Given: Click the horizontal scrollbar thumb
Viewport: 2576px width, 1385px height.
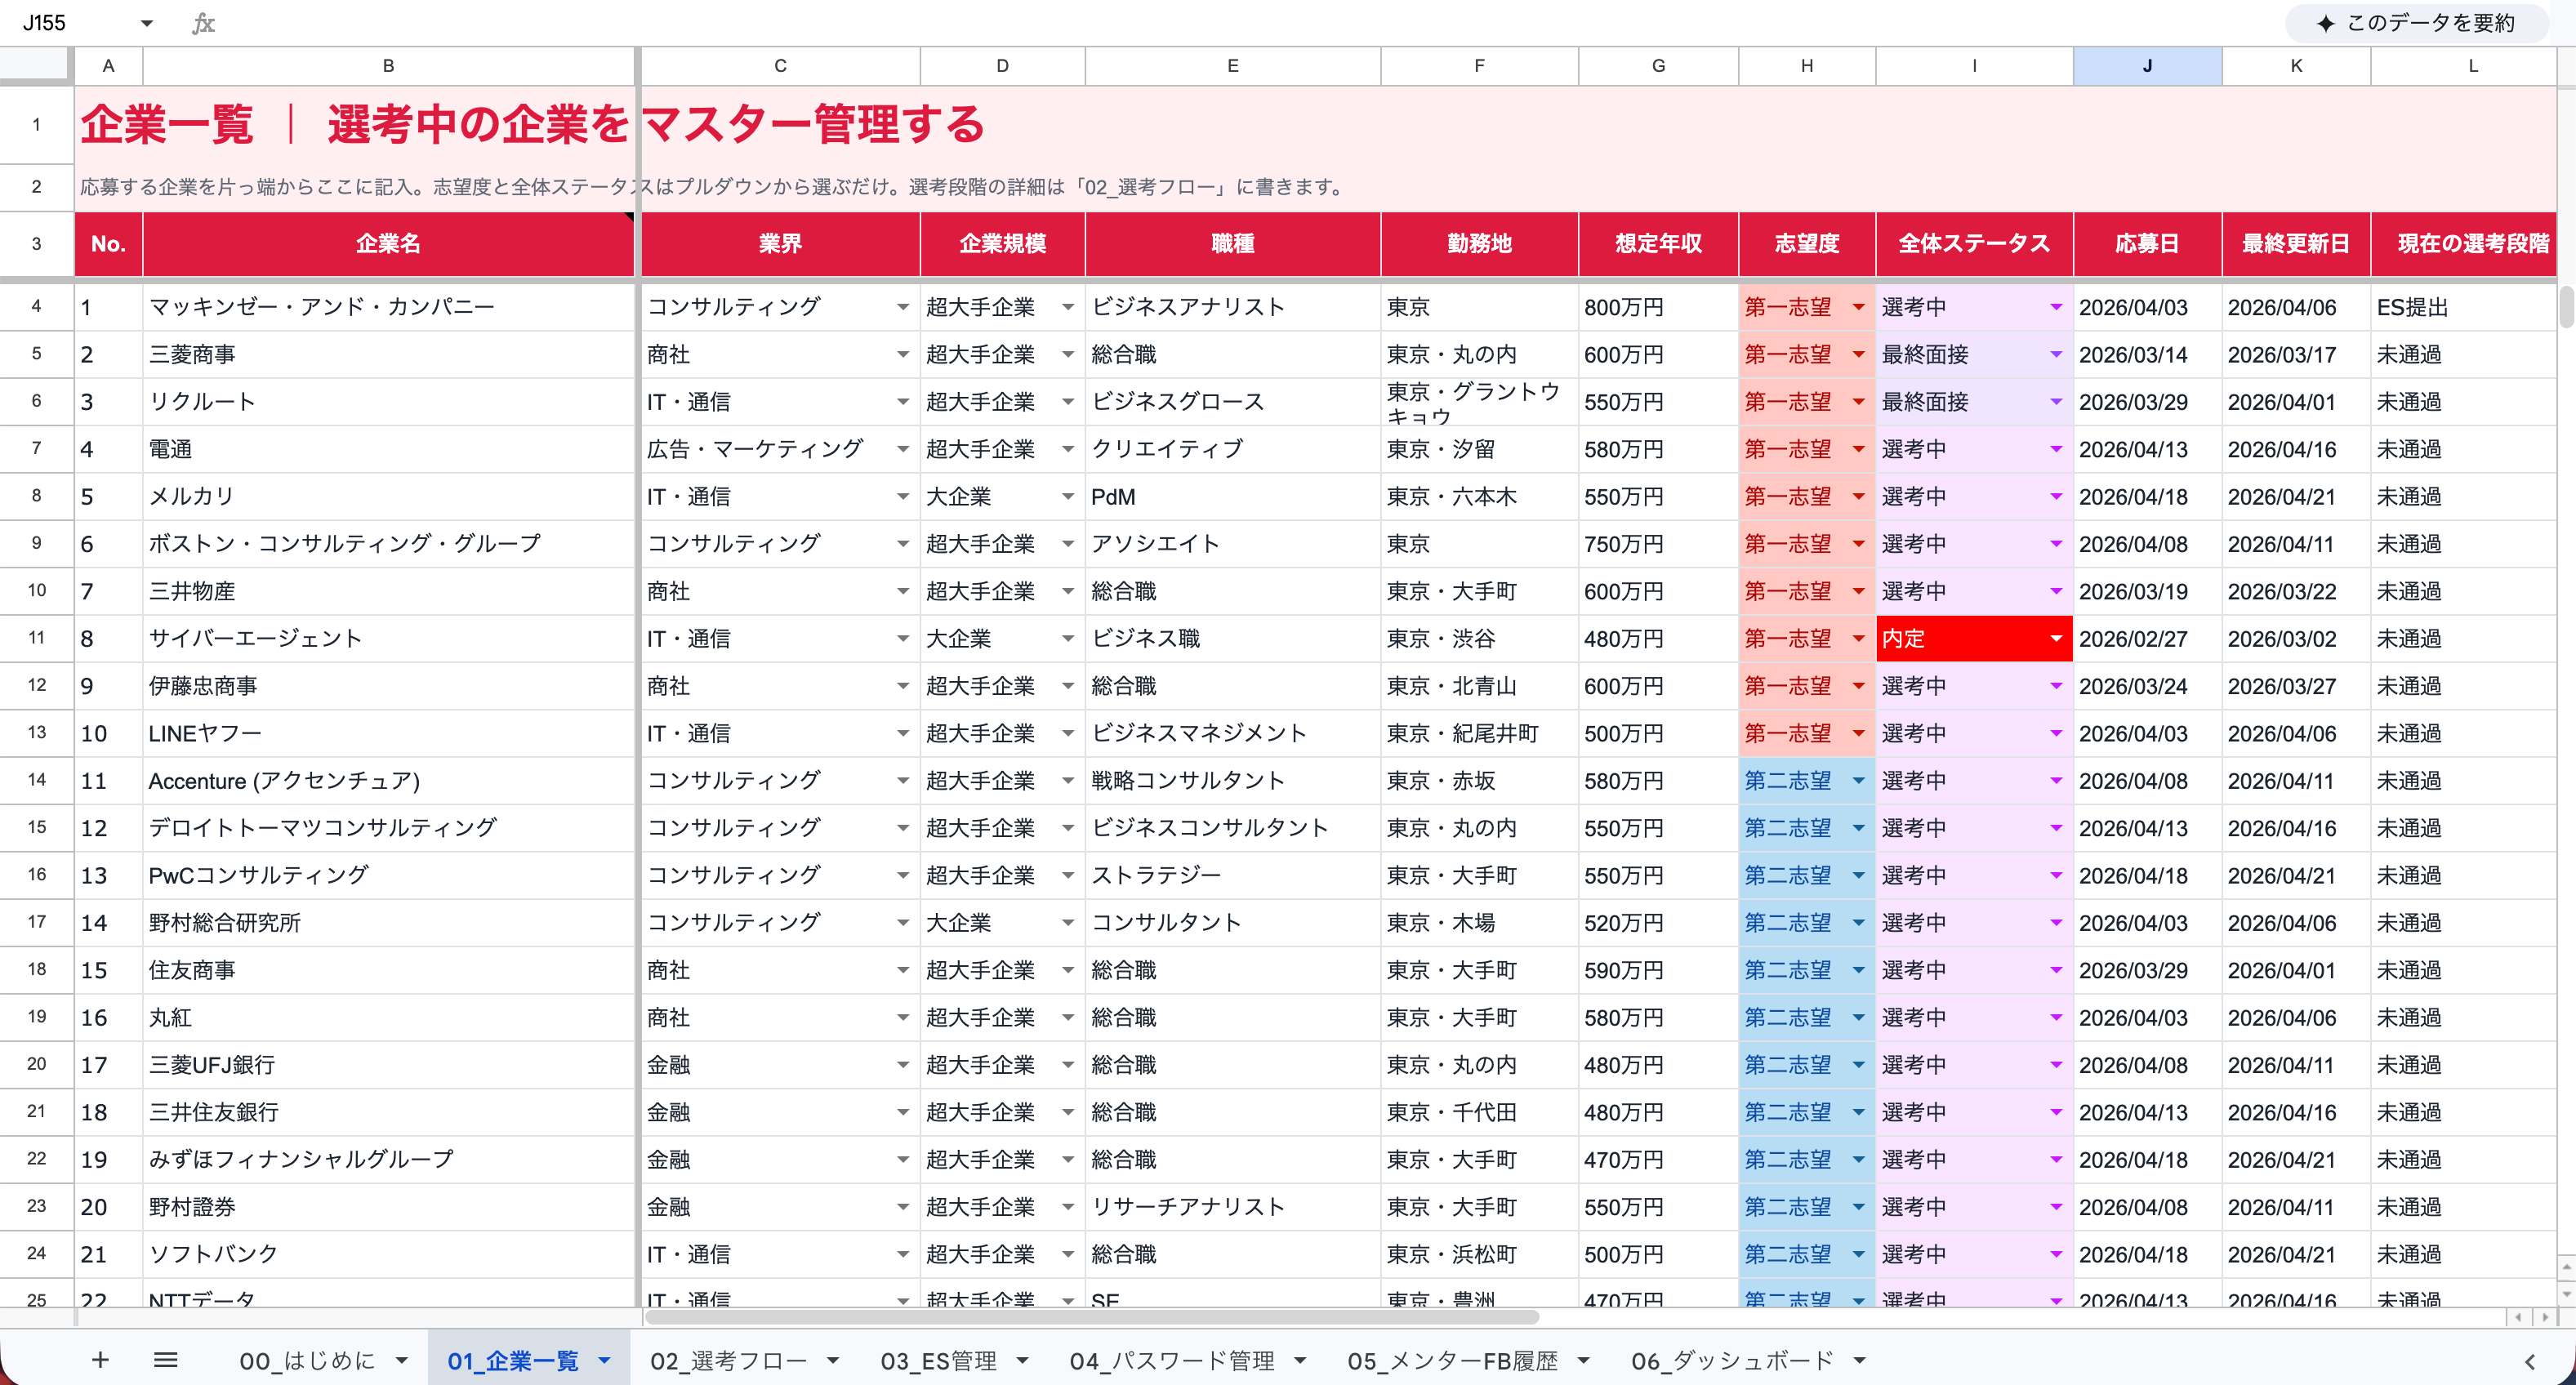Looking at the screenshot, I should (x=1091, y=1317).
